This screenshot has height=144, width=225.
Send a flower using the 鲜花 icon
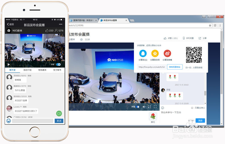153,116
